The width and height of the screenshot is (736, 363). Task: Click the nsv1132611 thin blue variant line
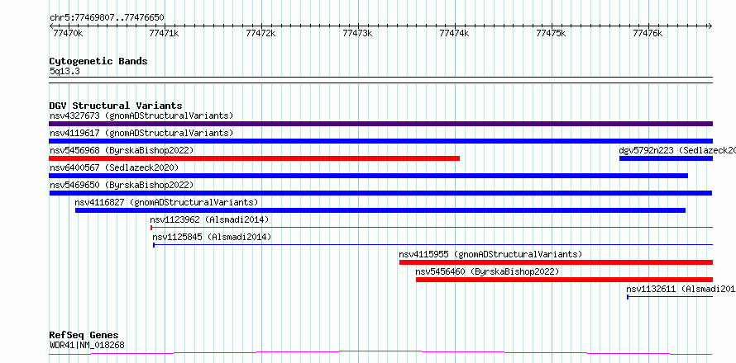pyautogui.click(x=671, y=297)
